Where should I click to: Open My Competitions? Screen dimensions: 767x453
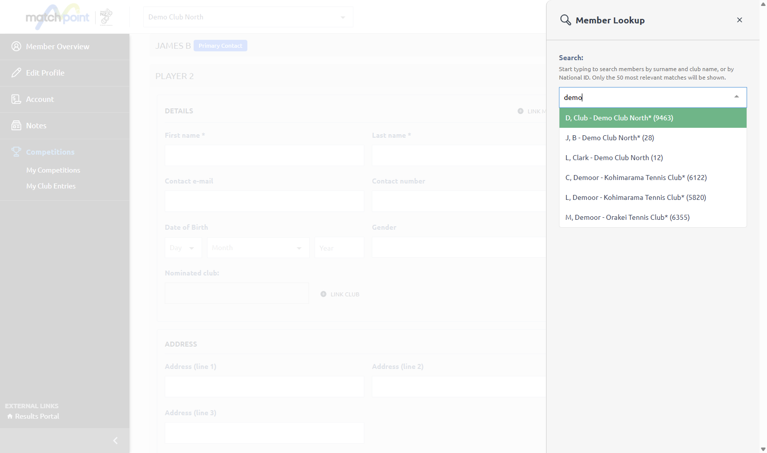pyautogui.click(x=53, y=170)
